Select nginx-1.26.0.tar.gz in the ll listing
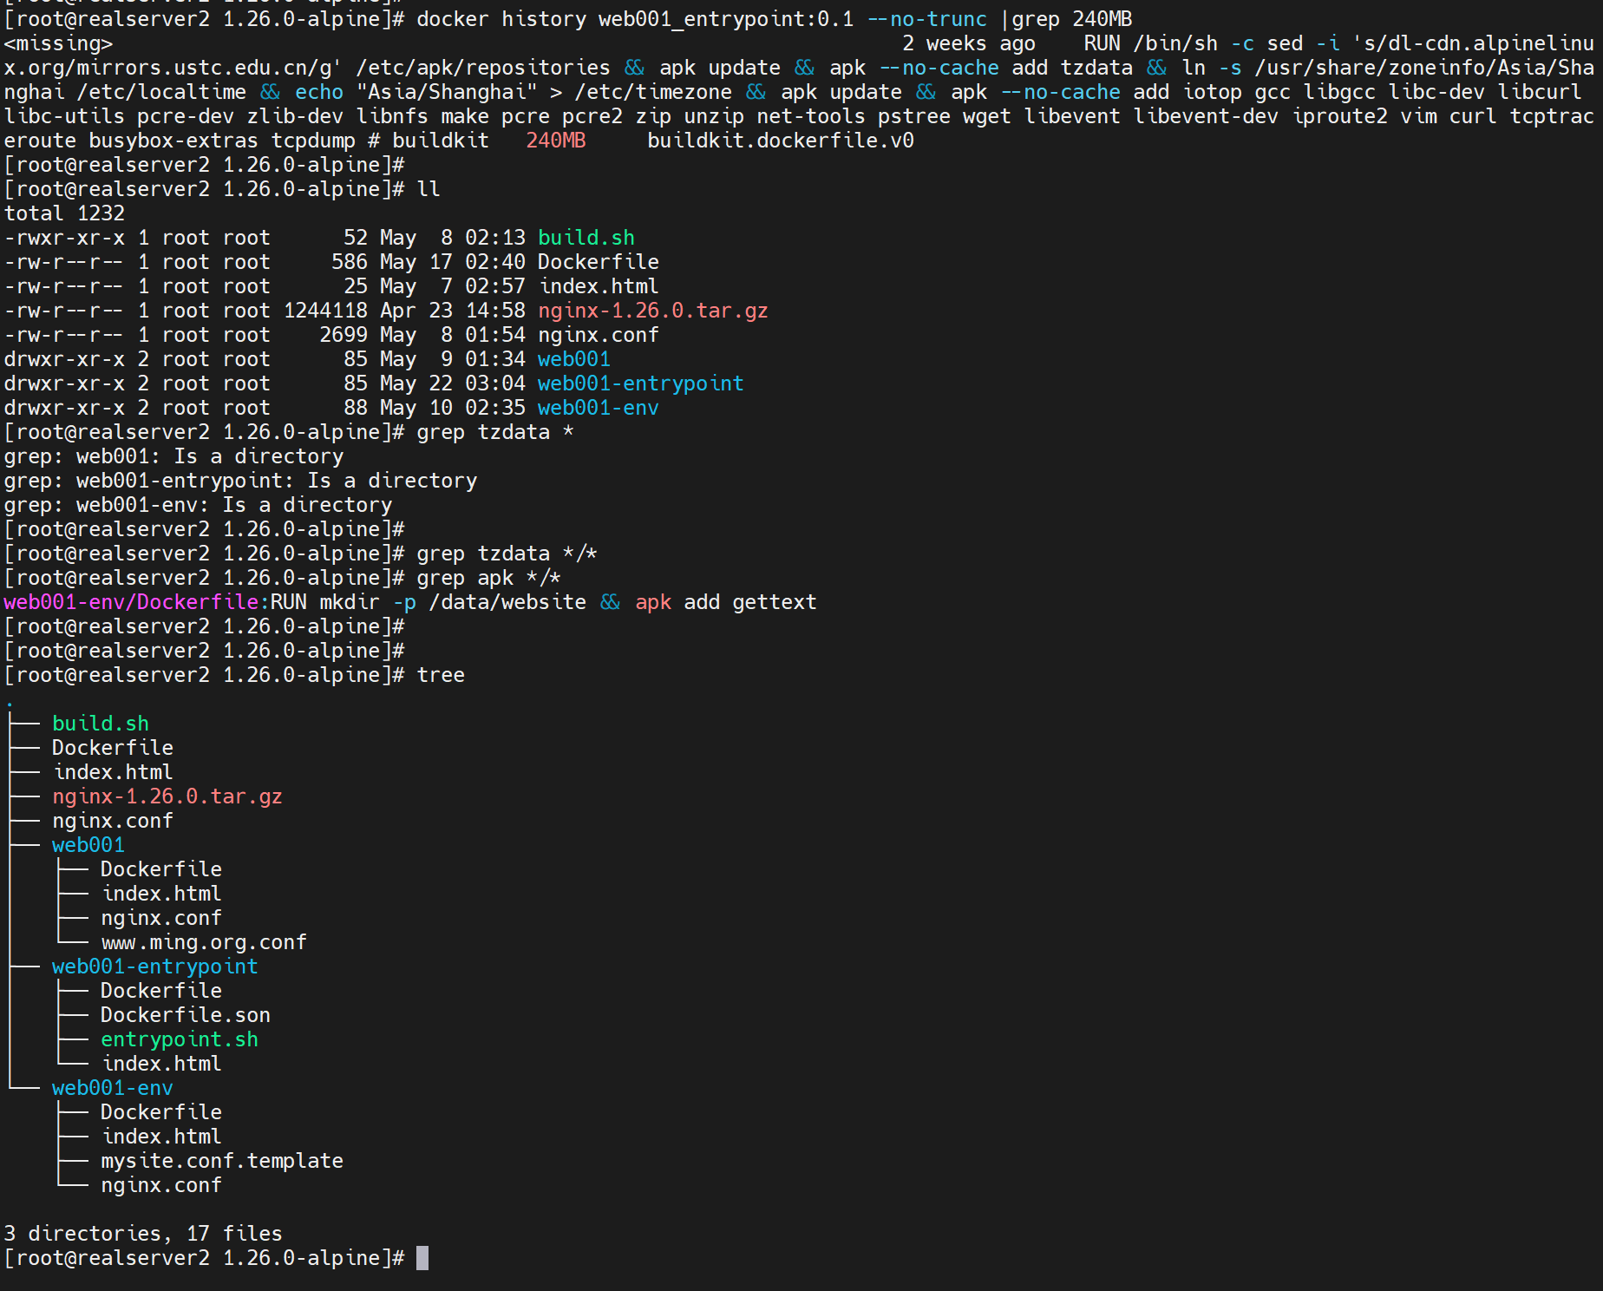This screenshot has height=1291, width=1603. click(x=652, y=311)
